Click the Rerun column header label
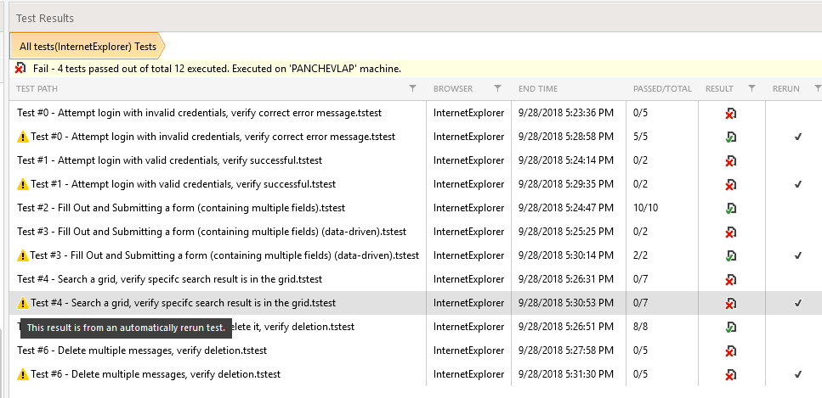Screen dimensions: 822x398 coord(785,89)
